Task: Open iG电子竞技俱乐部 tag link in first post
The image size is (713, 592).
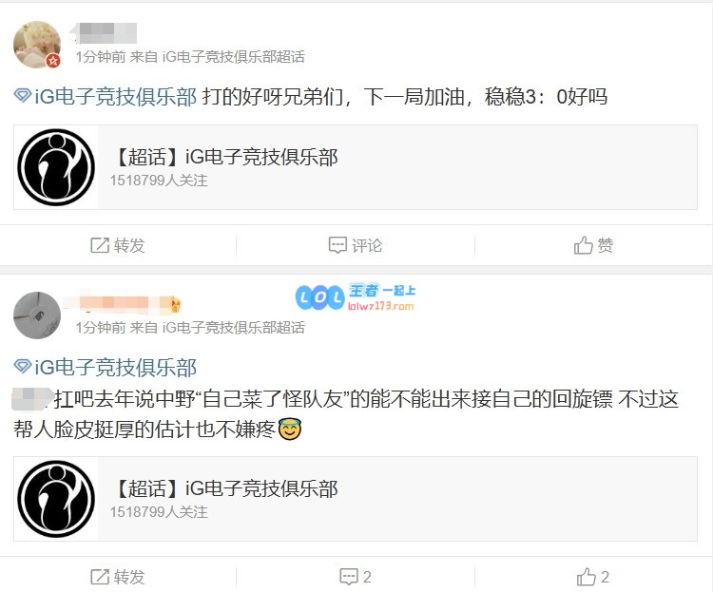Action: [x=115, y=96]
